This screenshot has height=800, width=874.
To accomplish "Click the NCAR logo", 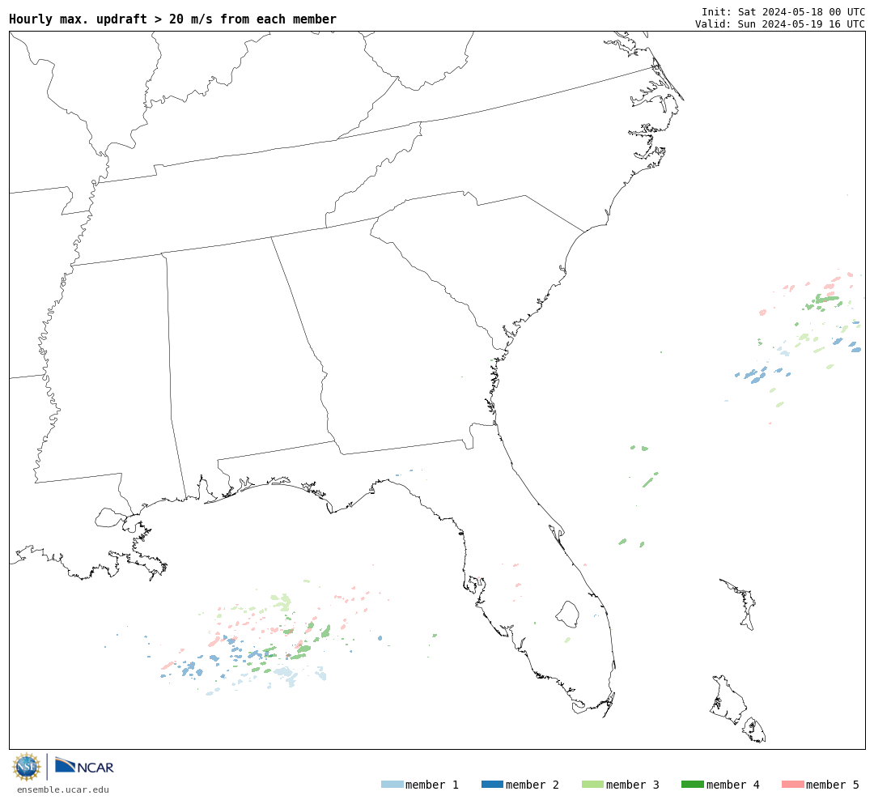I will (x=84, y=765).
